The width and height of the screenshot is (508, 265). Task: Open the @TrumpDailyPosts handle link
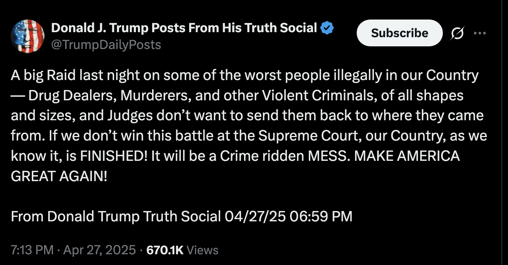point(106,45)
